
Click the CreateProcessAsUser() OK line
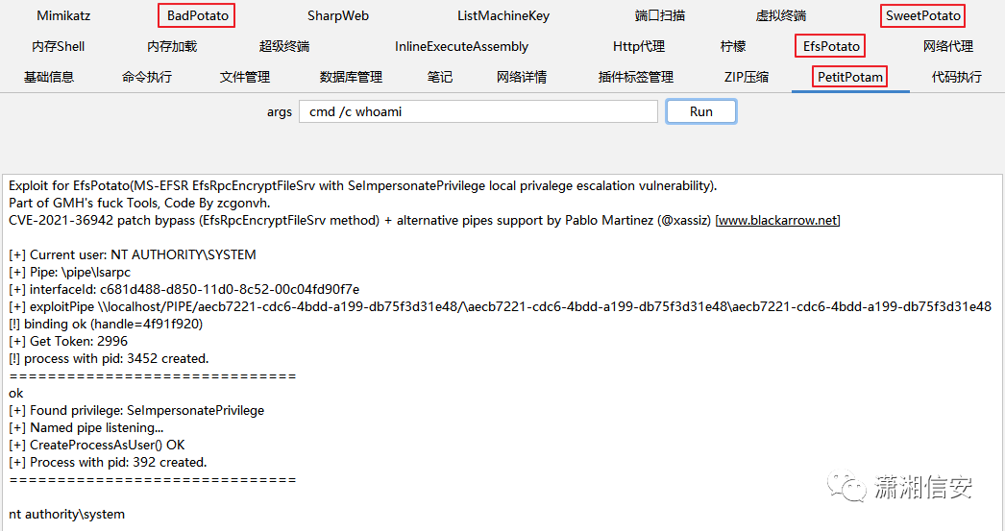97,446
